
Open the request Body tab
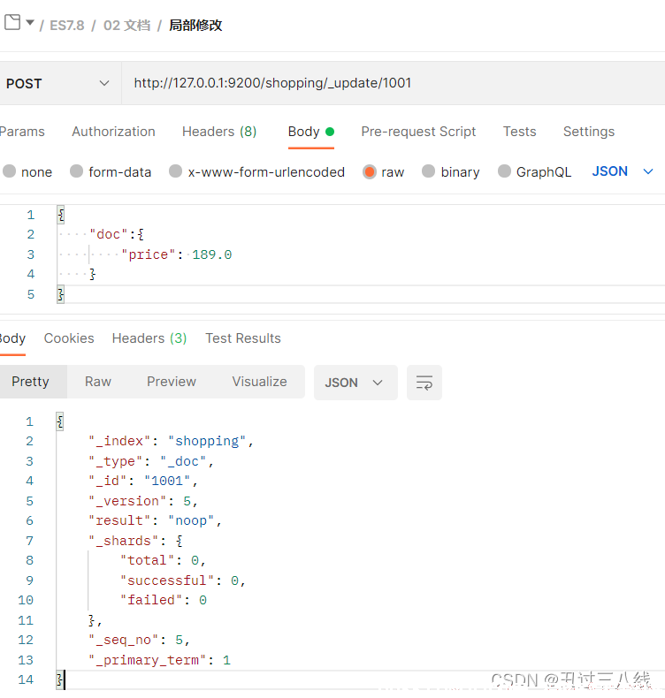[x=311, y=132]
